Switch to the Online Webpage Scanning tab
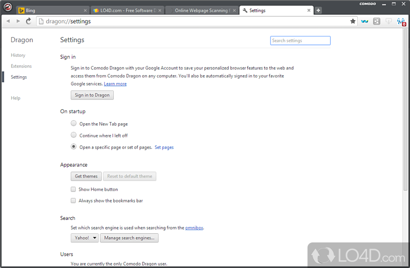Image resolution: width=410 pixels, height=268 pixels. pos(202,10)
